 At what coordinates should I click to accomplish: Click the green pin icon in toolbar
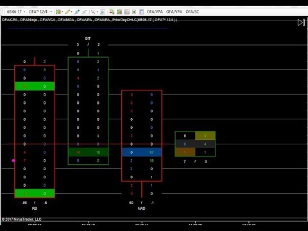pyautogui.click(x=77, y=12)
